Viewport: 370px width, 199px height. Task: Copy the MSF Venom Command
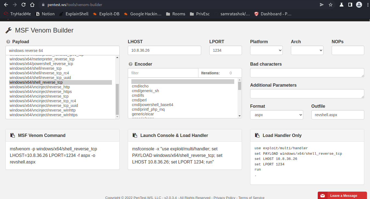(x=13, y=135)
